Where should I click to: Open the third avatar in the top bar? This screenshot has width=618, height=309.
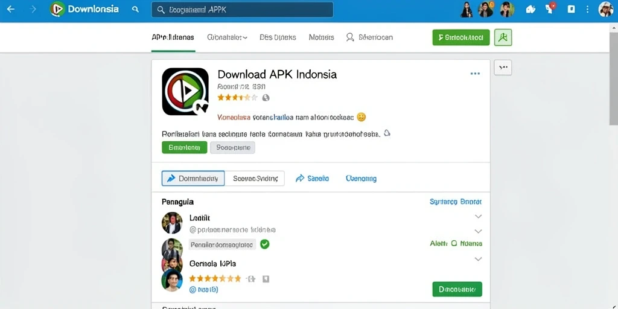[507, 10]
